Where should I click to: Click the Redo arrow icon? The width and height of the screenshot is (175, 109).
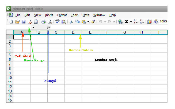pyautogui.click(x=110, y=21)
